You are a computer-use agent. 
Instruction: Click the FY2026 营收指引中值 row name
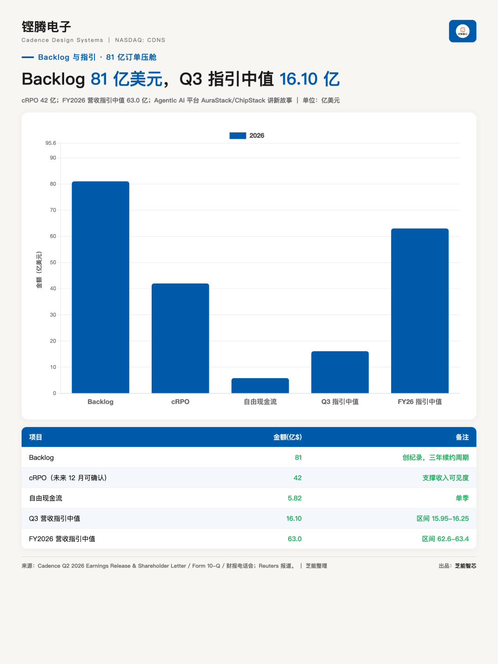62,539
